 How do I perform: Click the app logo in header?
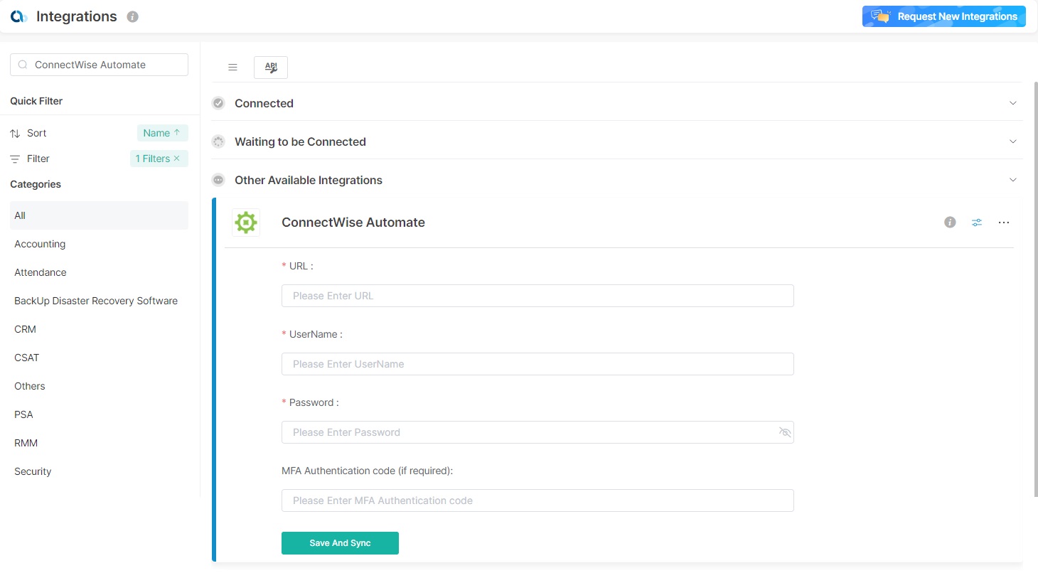19,17
